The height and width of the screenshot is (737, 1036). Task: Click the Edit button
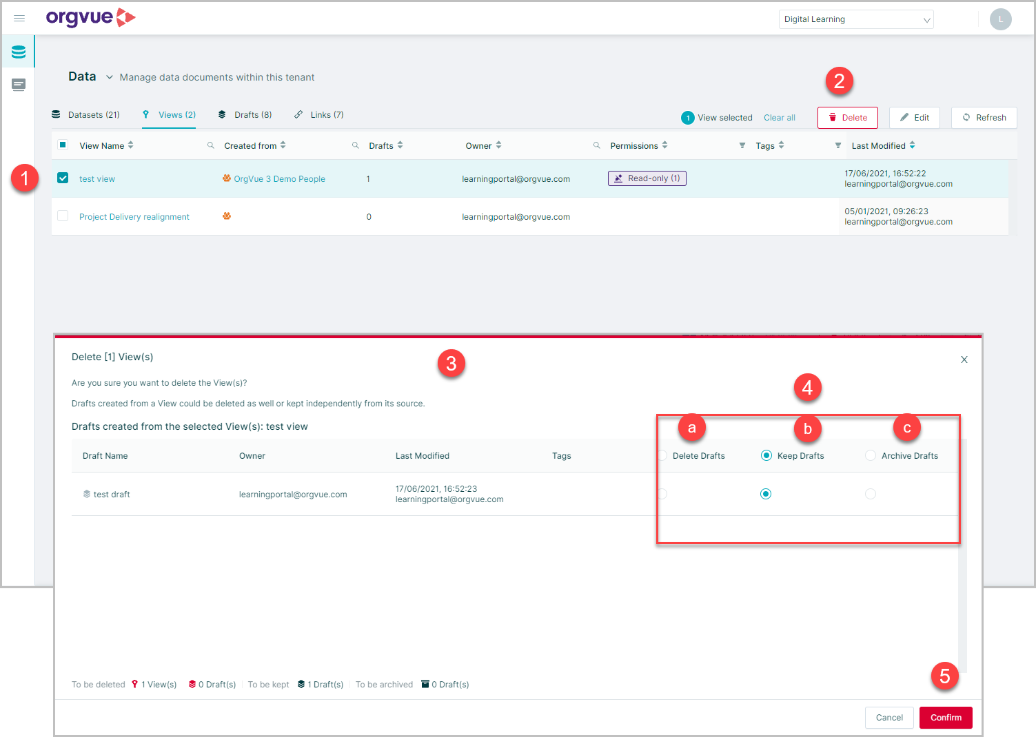(x=915, y=118)
